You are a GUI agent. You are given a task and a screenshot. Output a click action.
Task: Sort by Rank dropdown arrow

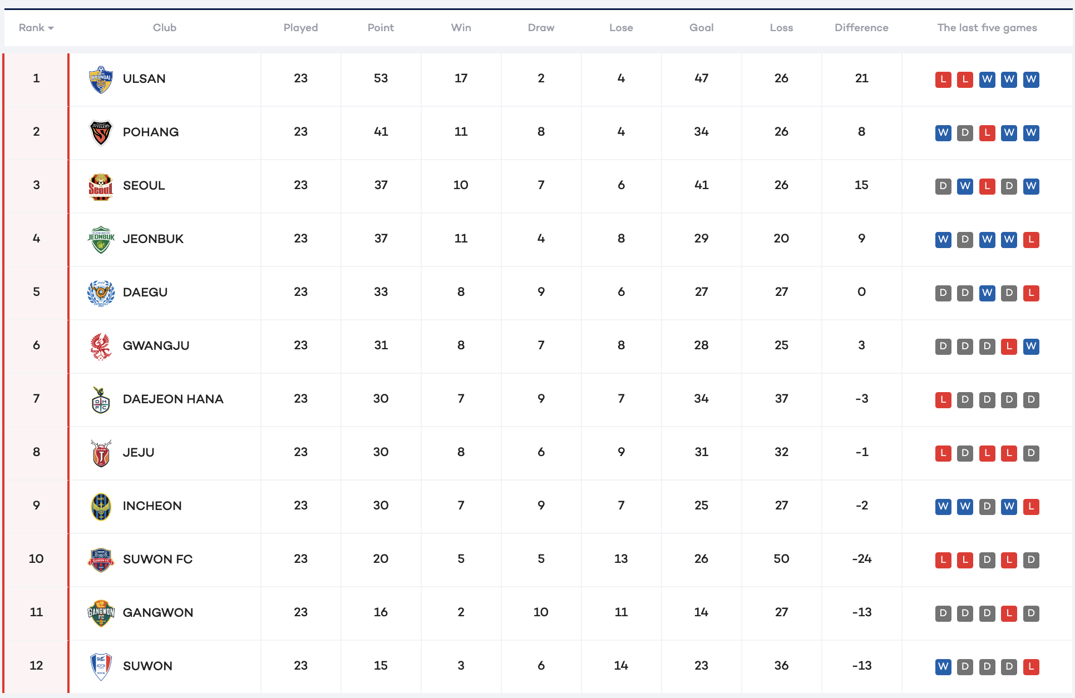[x=51, y=28]
